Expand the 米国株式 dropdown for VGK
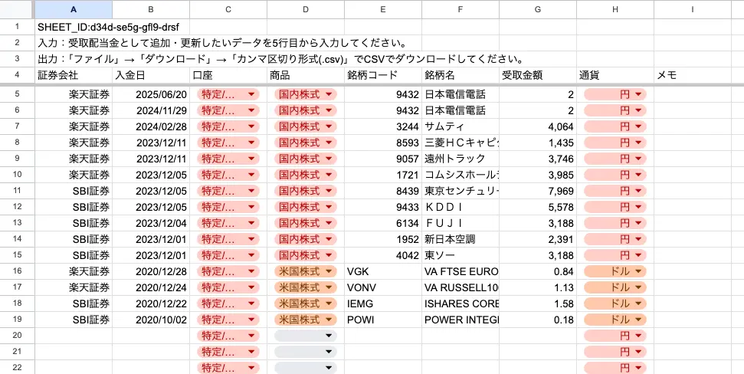Image resolution: width=744 pixels, height=374 pixels. click(304, 271)
